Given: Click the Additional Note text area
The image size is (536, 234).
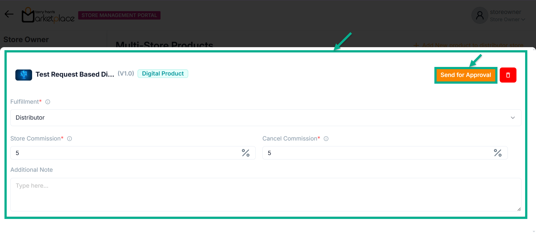Looking at the screenshot, I should [x=265, y=194].
